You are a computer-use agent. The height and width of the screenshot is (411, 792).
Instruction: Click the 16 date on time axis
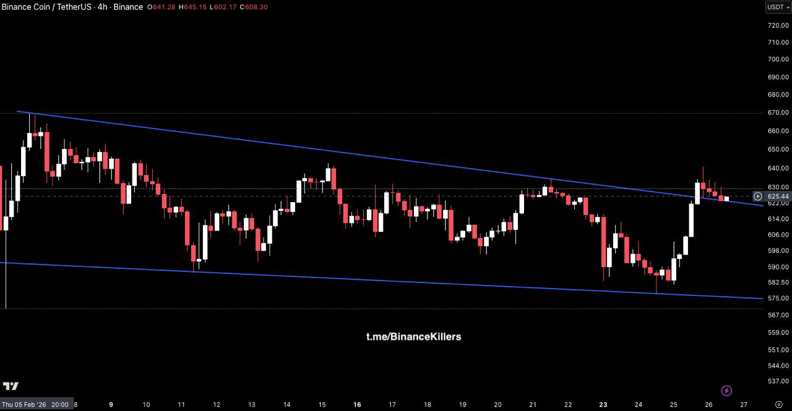[x=357, y=405]
